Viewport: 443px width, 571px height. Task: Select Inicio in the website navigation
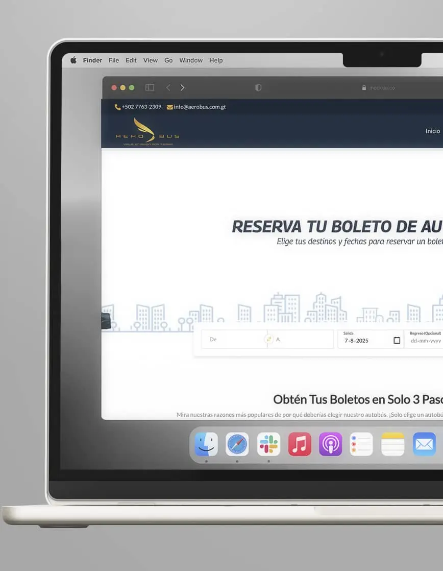[433, 131]
